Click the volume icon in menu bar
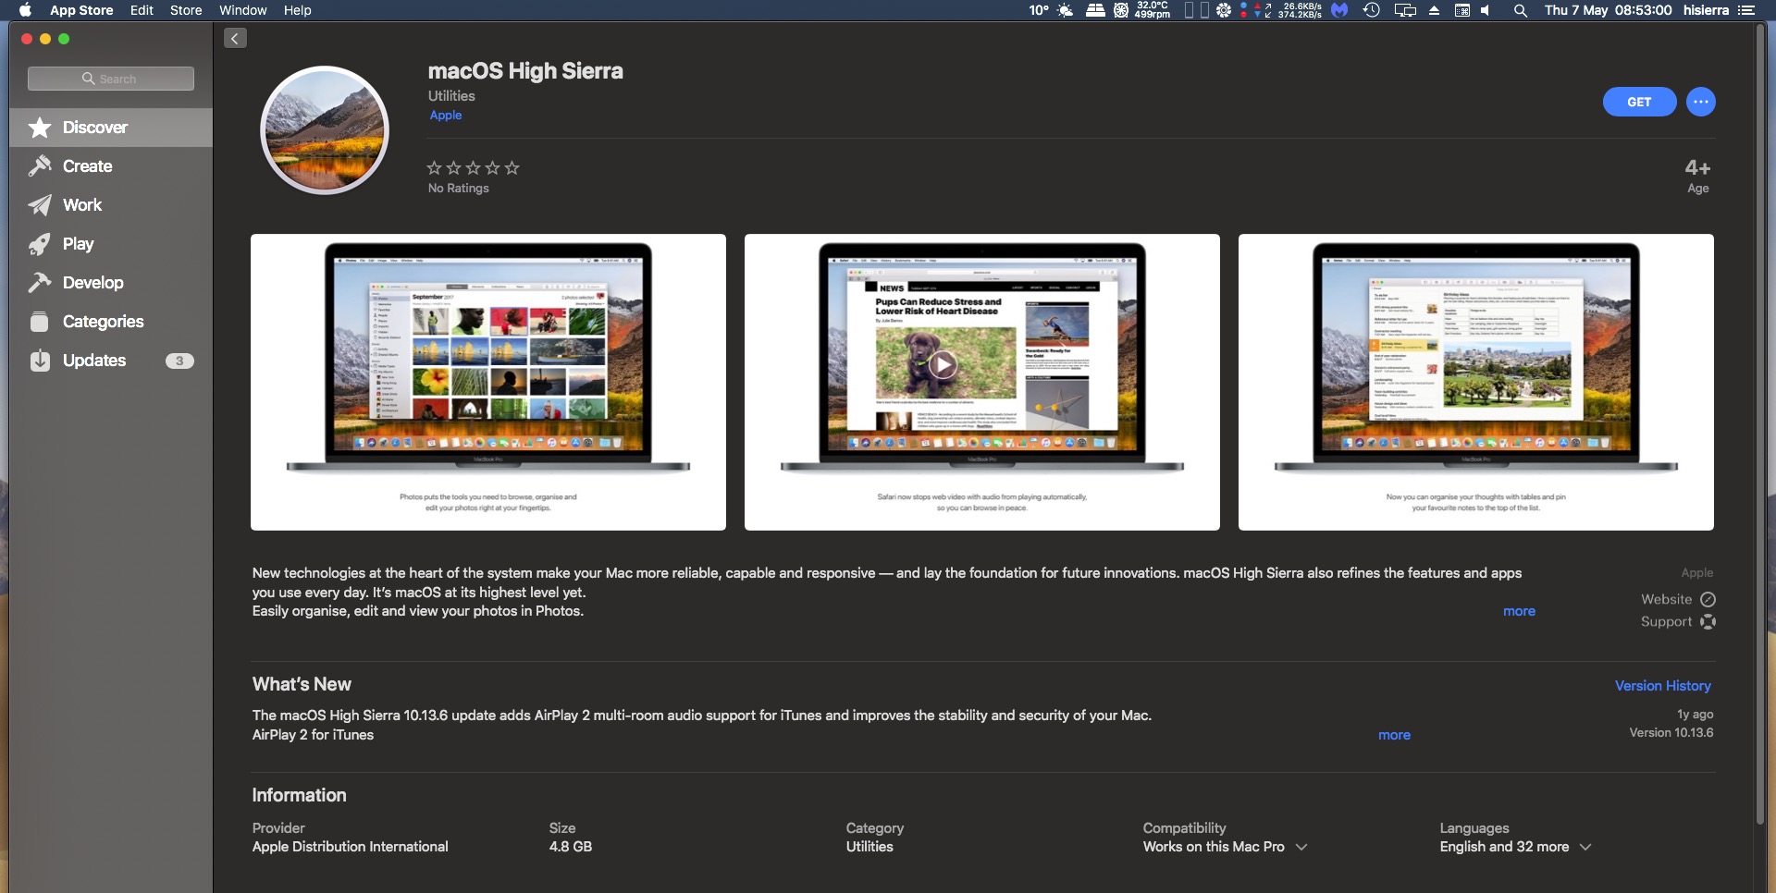Viewport: 1776px width, 893px height. pyautogui.click(x=1486, y=10)
